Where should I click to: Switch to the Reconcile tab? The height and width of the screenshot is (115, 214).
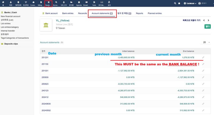(83, 13)
